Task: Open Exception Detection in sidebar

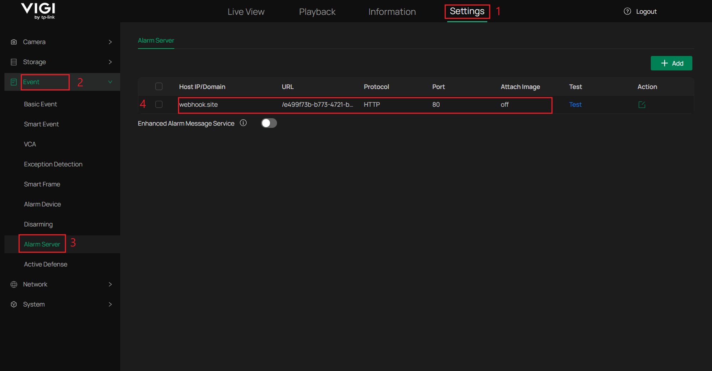Action: (53, 164)
